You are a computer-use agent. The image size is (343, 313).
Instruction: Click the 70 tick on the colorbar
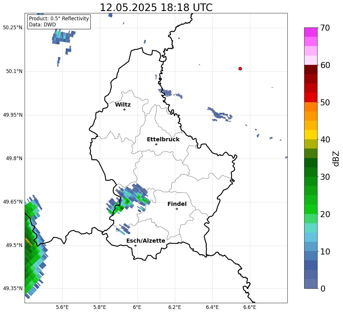(x=325, y=28)
